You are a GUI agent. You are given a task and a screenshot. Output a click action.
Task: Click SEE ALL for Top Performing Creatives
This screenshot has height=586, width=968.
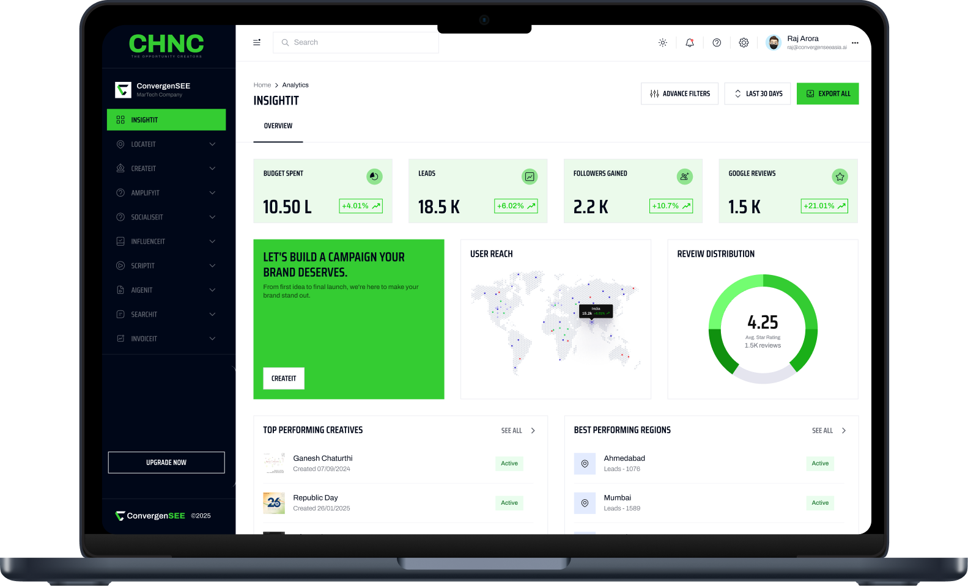(x=512, y=431)
